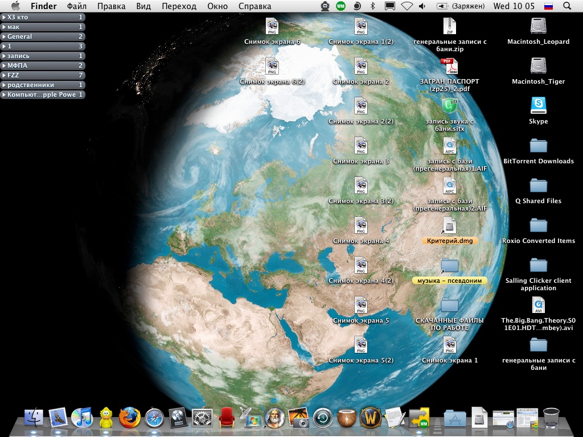The image size is (583, 437).
Task: Open the Apple menu
Action: (x=15, y=6)
